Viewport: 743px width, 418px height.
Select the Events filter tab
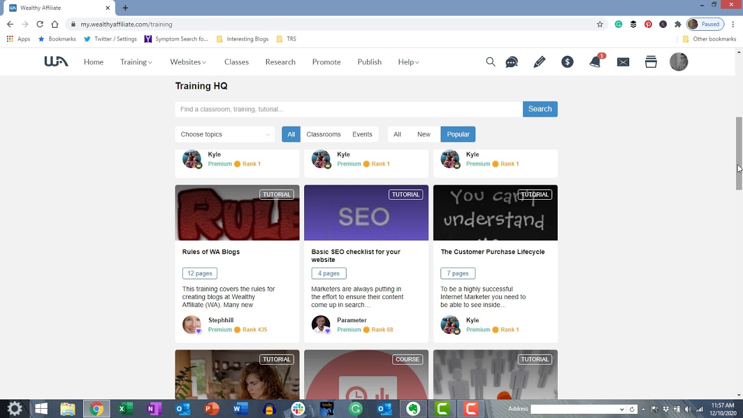click(x=362, y=134)
